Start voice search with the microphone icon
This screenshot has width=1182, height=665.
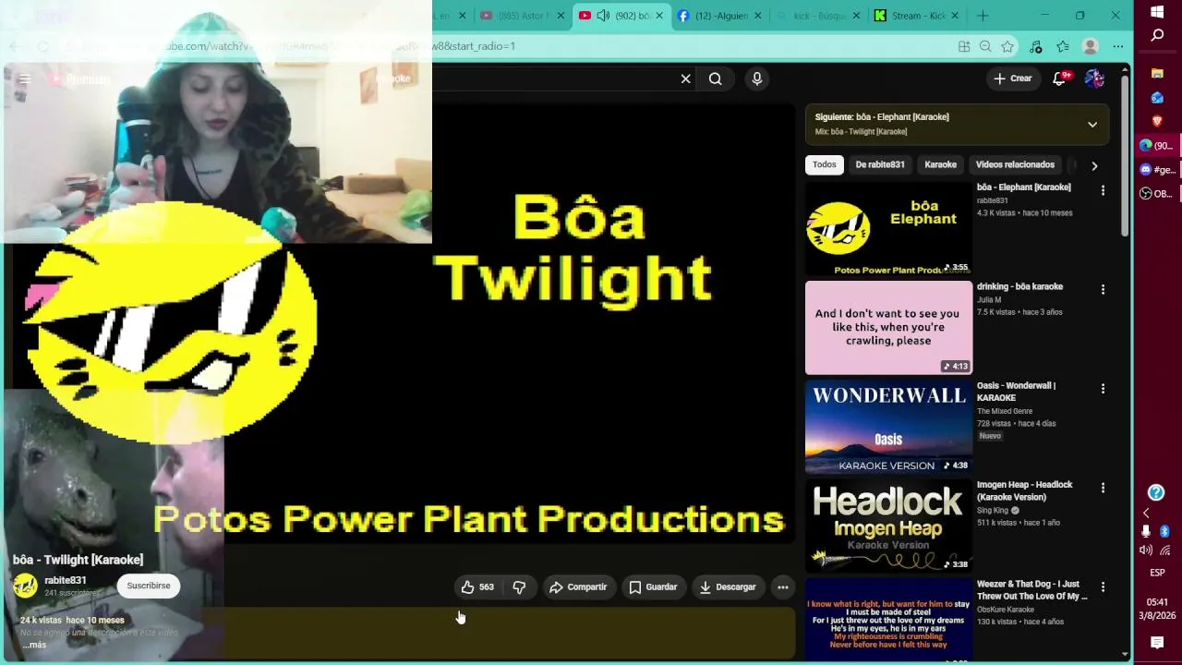point(757,79)
